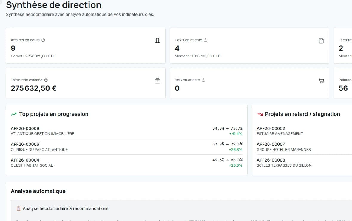
Task: Open help tooltip beside BdC en attente
Action: click(x=203, y=80)
